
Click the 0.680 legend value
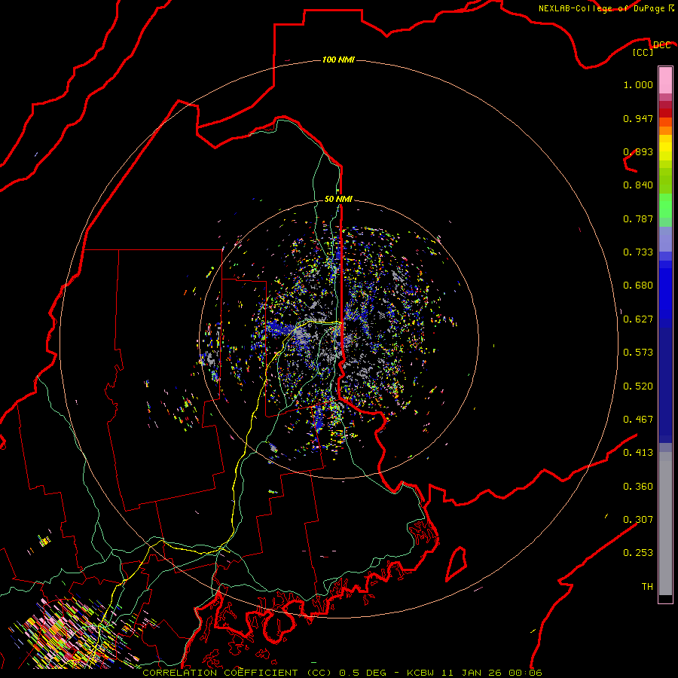638,286
